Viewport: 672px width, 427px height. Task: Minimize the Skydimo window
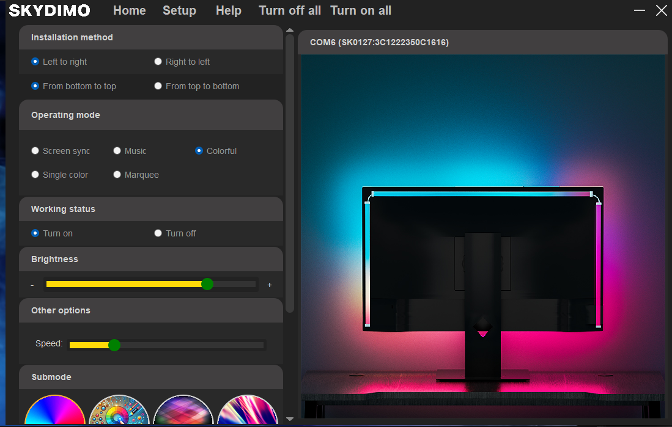640,10
